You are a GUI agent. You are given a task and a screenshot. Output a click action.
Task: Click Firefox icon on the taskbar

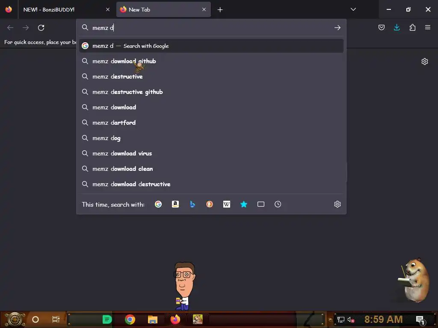[175, 319]
